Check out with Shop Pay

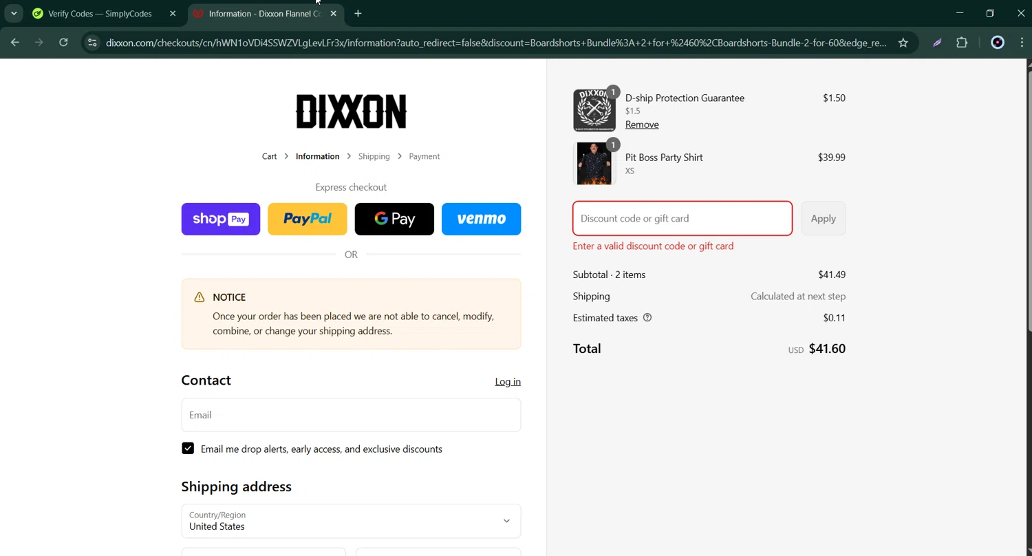pos(221,219)
